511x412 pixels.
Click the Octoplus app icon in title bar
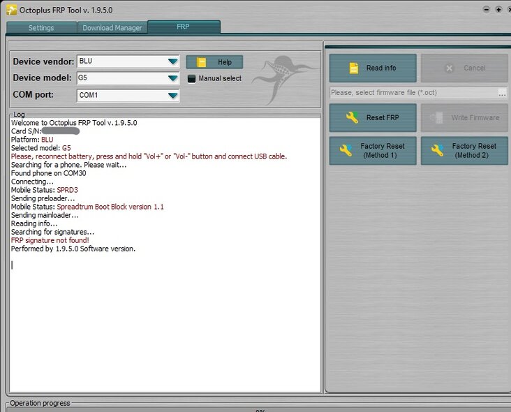pos(11,10)
